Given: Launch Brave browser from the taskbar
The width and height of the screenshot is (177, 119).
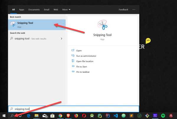Looking at the screenshot, I should [68, 116].
